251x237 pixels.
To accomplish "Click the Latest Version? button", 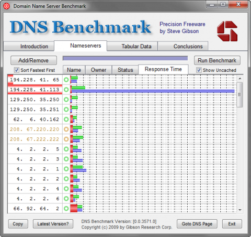I will click(53, 224).
